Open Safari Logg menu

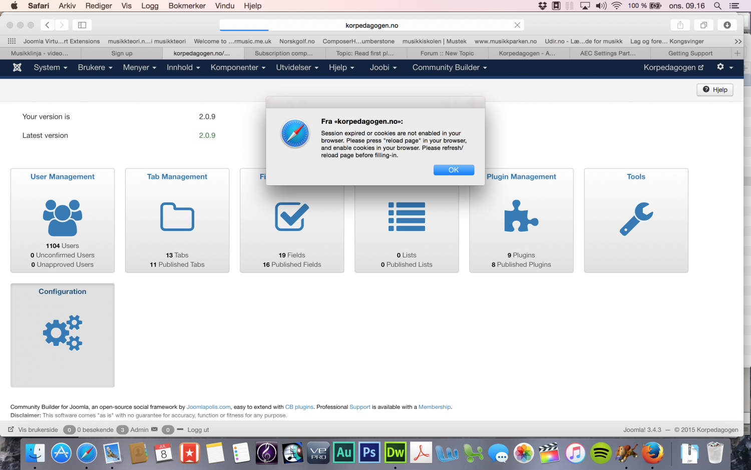(150, 6)
